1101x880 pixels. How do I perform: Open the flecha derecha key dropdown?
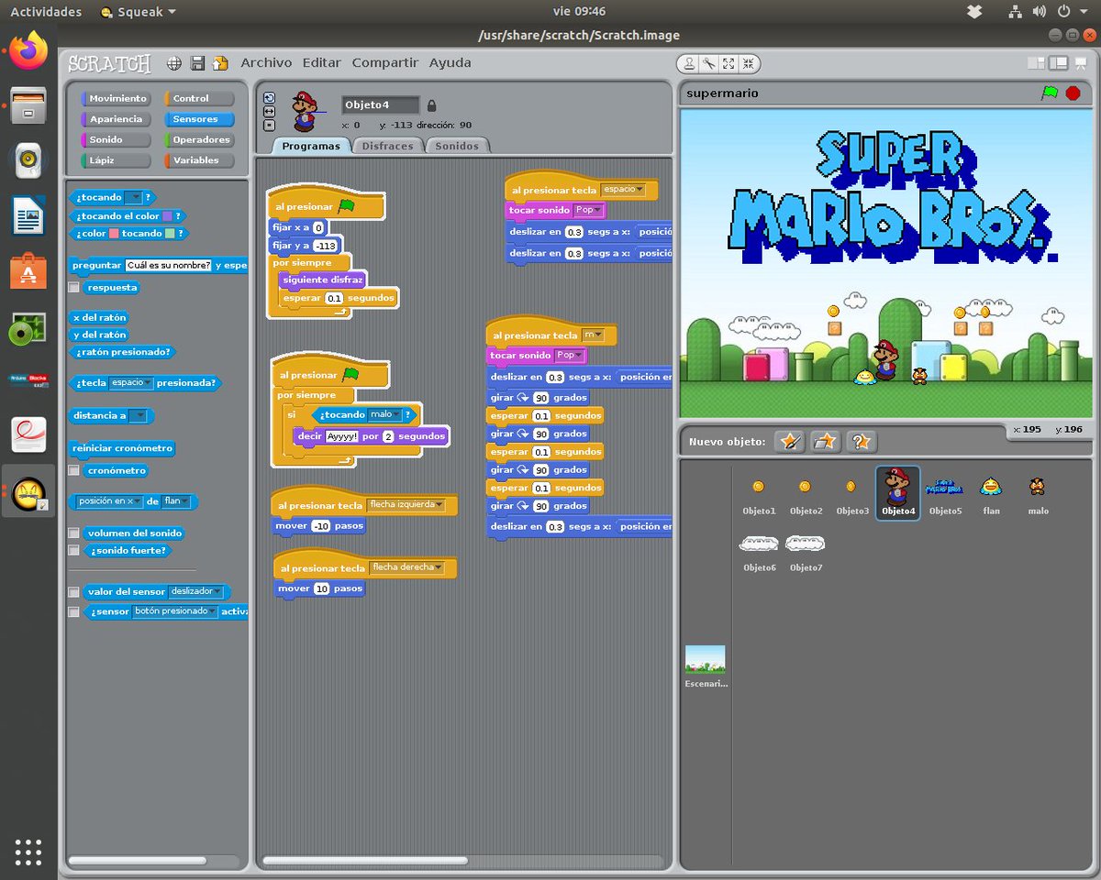pyautogui.click(x=406, y=567)
